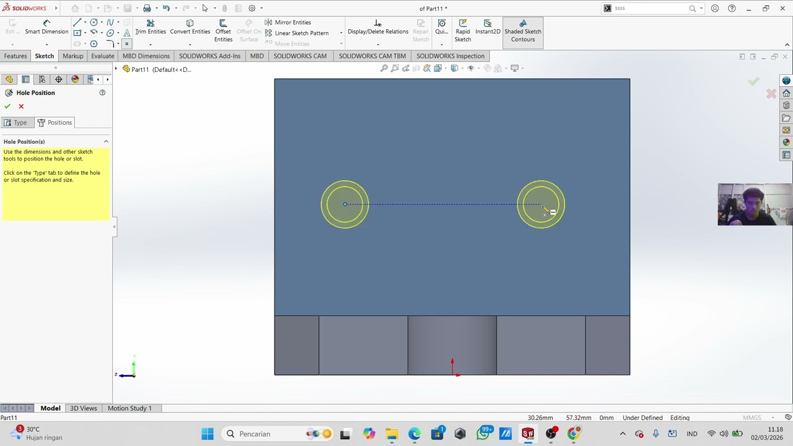Expand Display/Delete Relations dropdown arrow
Image resolution: width=793 pixels, height=446 pixels.
tap(378, 45)
